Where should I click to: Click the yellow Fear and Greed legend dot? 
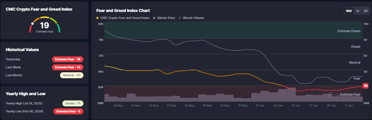click(x=97, y=18)
